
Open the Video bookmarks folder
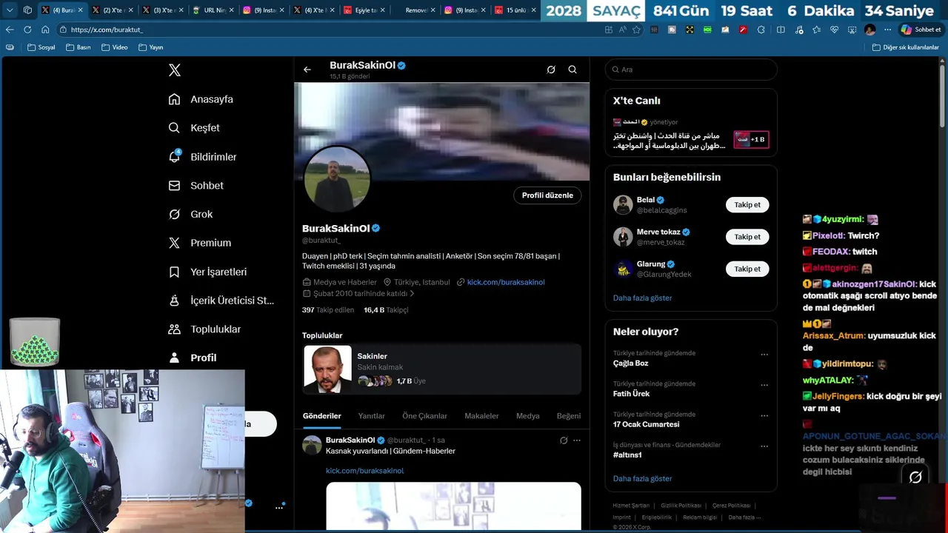pos(114,47)
